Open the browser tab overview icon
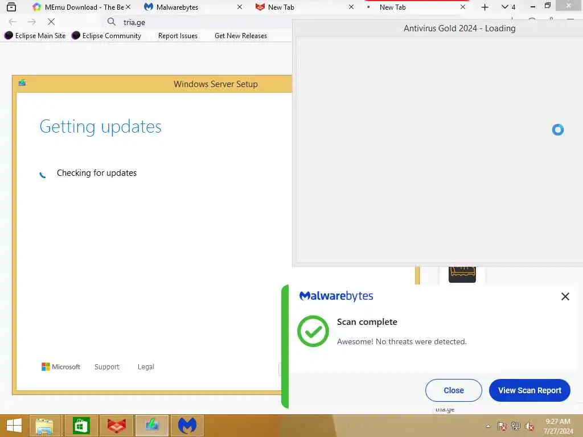 pos(11,7)
